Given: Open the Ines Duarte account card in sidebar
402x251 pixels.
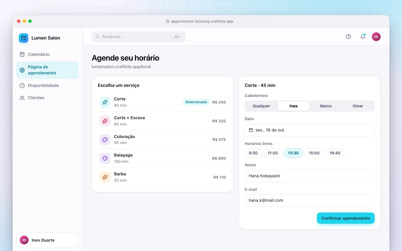Looking at the screenshot, I should coord(47,240).
